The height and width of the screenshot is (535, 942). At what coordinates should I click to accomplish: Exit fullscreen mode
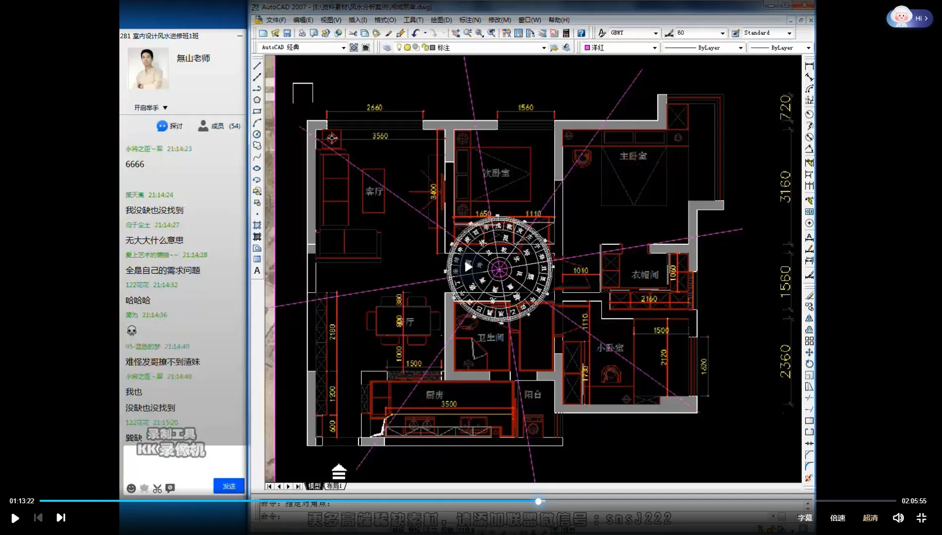pos(921,518)
